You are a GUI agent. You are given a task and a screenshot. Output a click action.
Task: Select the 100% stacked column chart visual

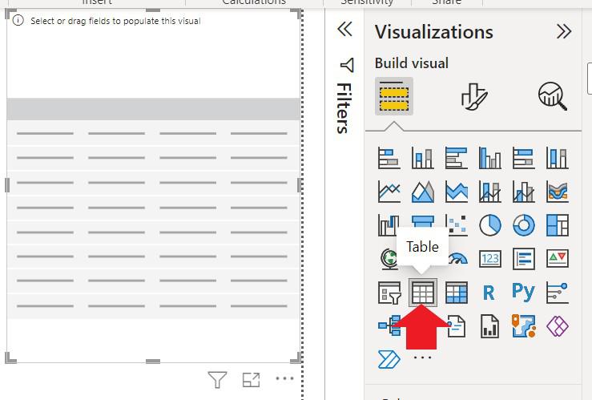pyautogui.click(x=558, y=158)
